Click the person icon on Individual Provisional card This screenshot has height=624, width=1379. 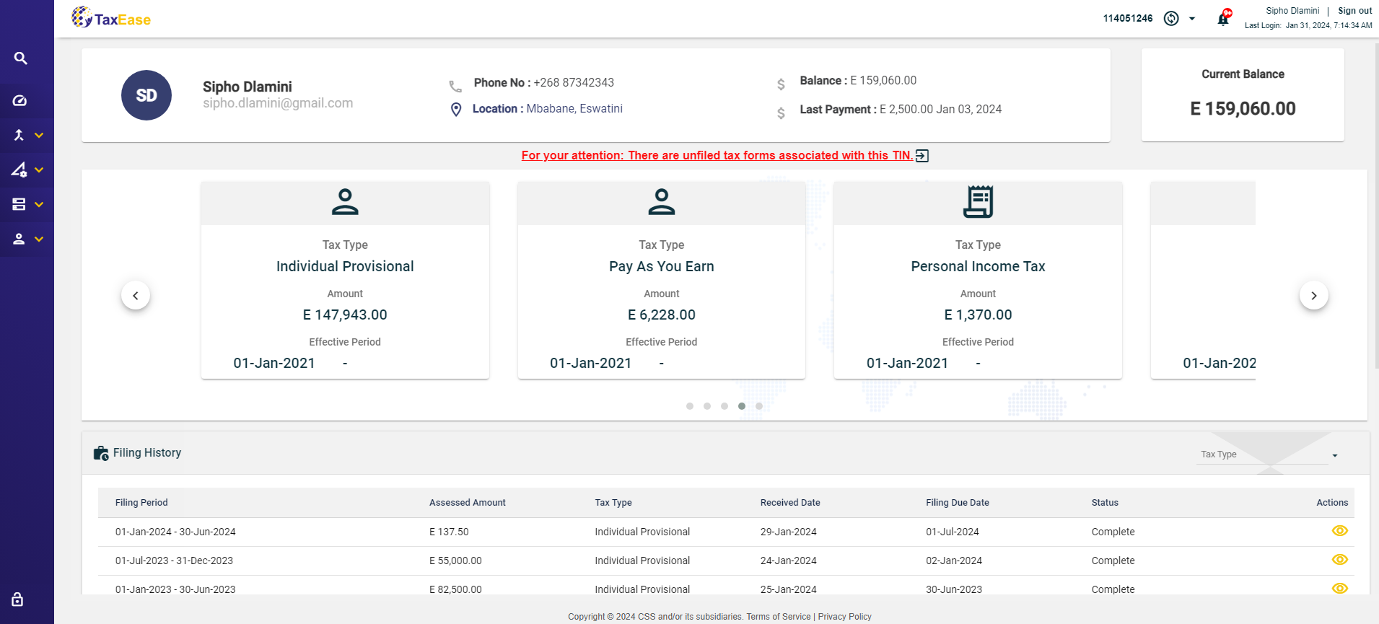[x=345, y=202]
